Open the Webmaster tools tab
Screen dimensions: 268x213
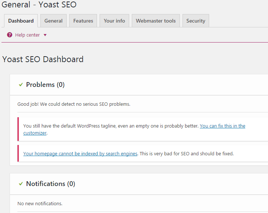(155, 21)
